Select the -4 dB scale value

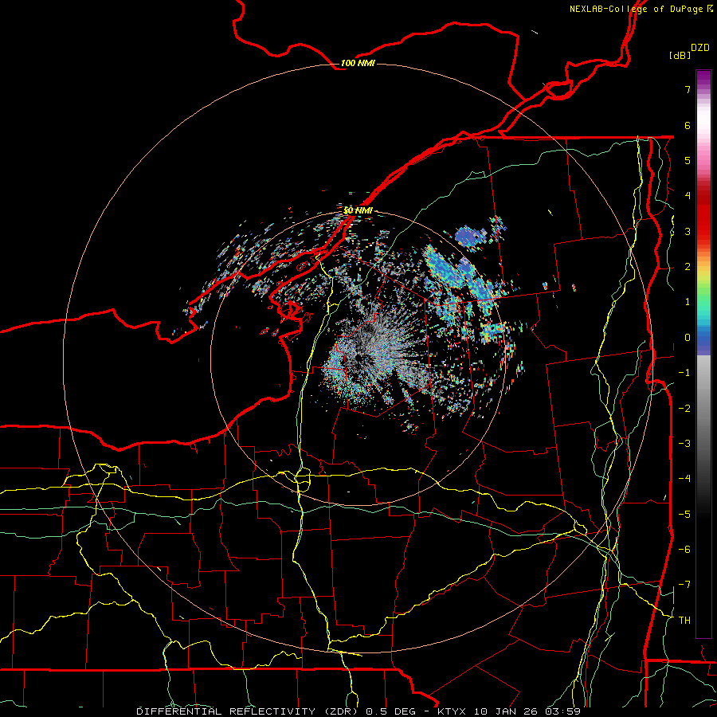click(684, 478)
